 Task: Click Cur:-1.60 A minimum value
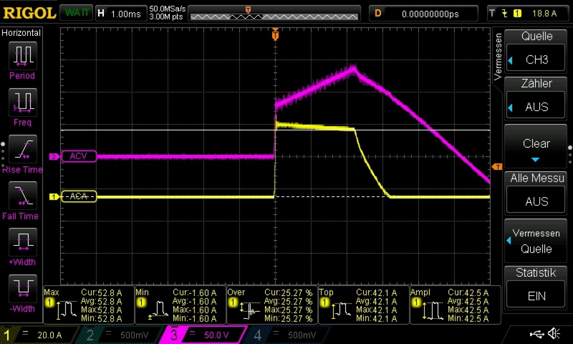pyautogui.click(x=194, y=292)
